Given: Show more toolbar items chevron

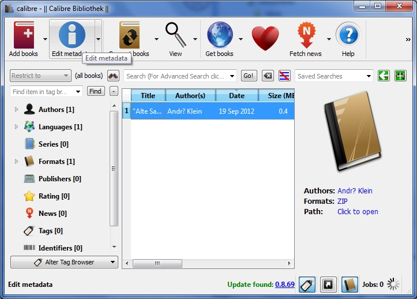Looking at the screenshot, I should (408, 39).
